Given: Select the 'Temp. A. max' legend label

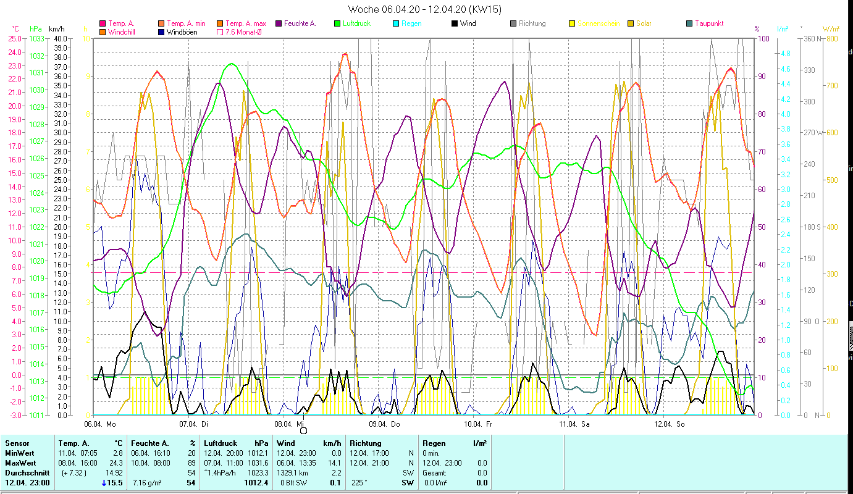Looking at the screenshot, I should point(246,24).
